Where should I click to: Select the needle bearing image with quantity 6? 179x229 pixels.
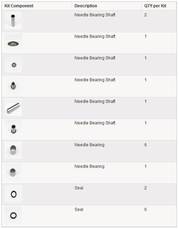pos(13,150)
